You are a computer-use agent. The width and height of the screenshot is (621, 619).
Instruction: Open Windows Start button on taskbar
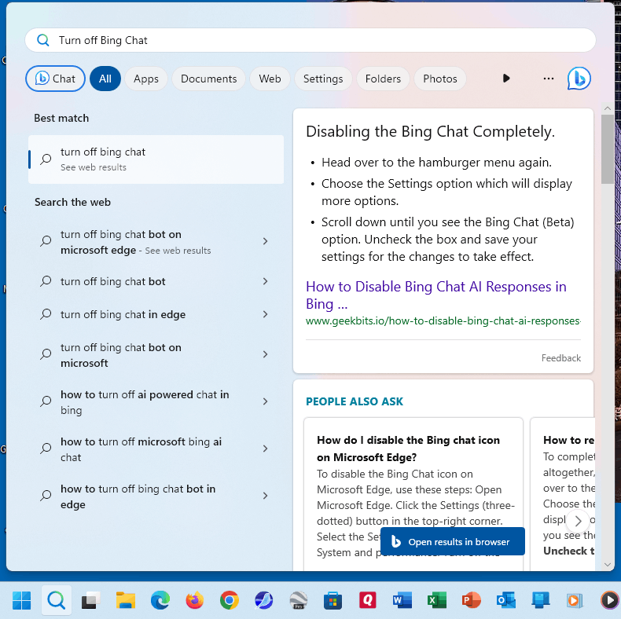coord(21,601)
